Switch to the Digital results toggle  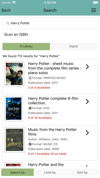(74, 47)
